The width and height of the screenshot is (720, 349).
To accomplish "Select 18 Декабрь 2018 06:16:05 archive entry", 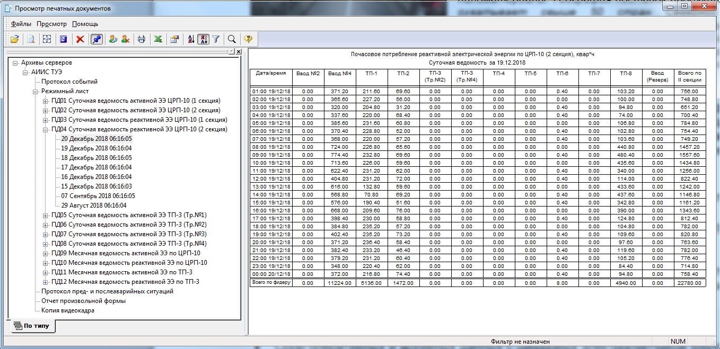I will pos(96,158).
